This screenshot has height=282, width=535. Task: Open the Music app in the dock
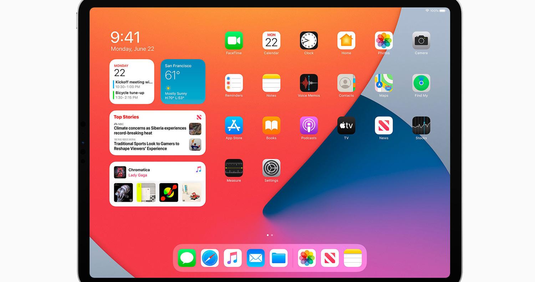[x=233, y=258]
